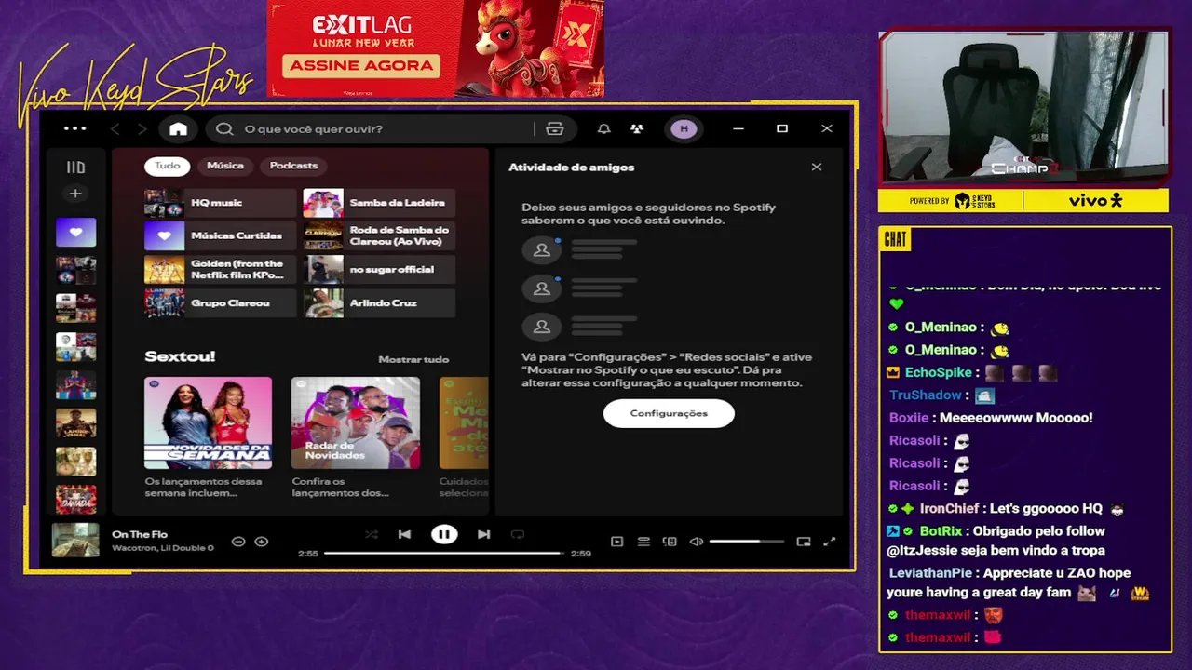Toggle repeat mode
Screen dimensions: 1192x670
518,534
